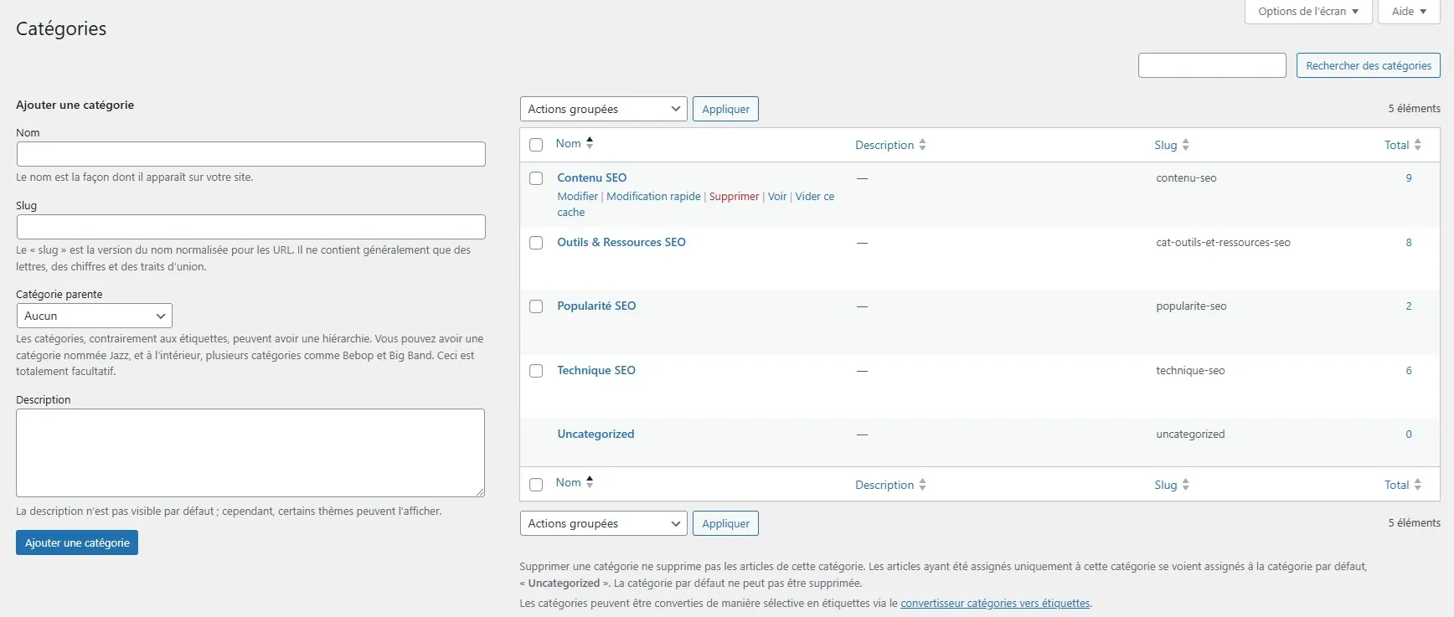
Task: Open convertisseur catégories vers étiquettes link
Action: [x=995, y=603]
